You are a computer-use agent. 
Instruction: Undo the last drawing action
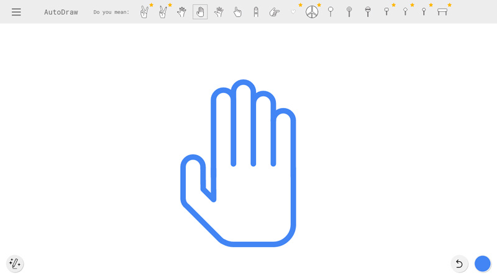pyautogui.click(x=459, y=264)
